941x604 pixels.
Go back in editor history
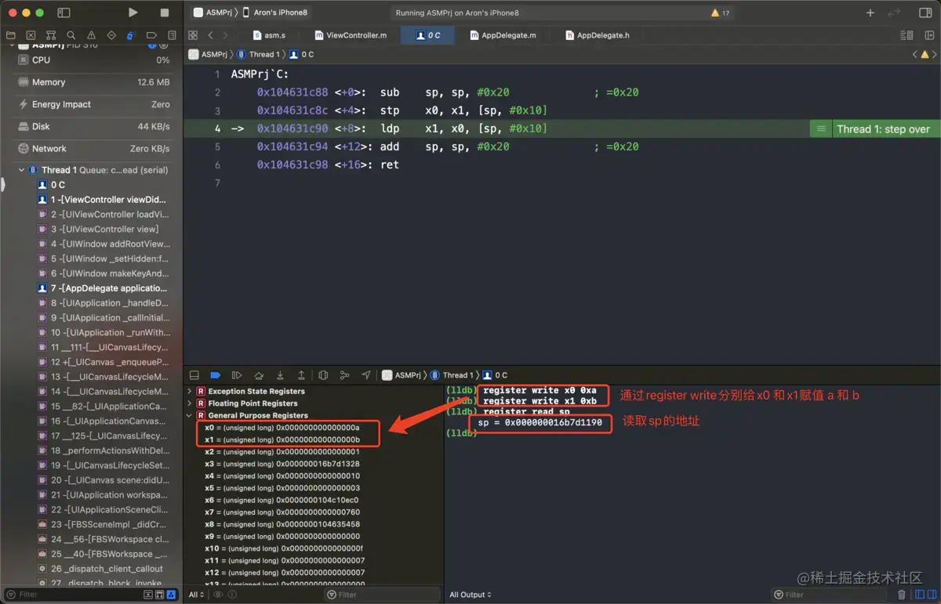point(210,35)
